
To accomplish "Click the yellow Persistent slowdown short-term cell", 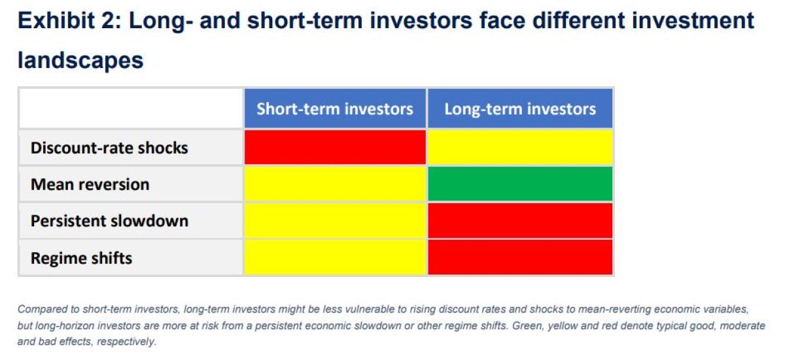I will [x=335, y=221].
